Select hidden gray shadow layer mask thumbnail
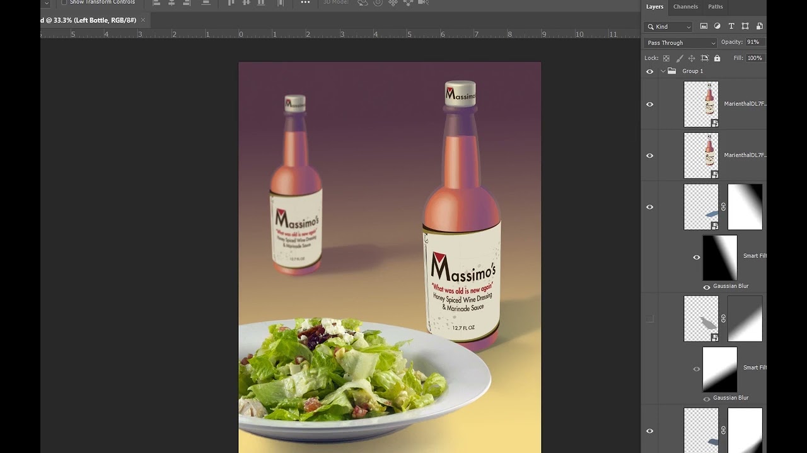The width and height of the screenshot is (807, 453). pos(745,319)
